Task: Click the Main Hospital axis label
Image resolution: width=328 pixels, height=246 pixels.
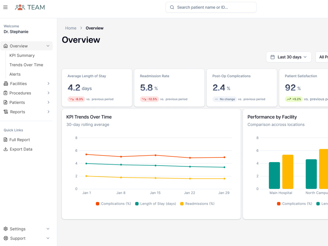Action: (x=281, y=193)
